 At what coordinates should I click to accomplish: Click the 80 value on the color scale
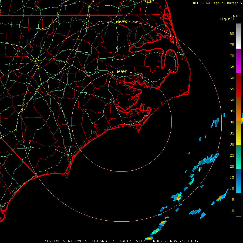(x=232, y=34)
